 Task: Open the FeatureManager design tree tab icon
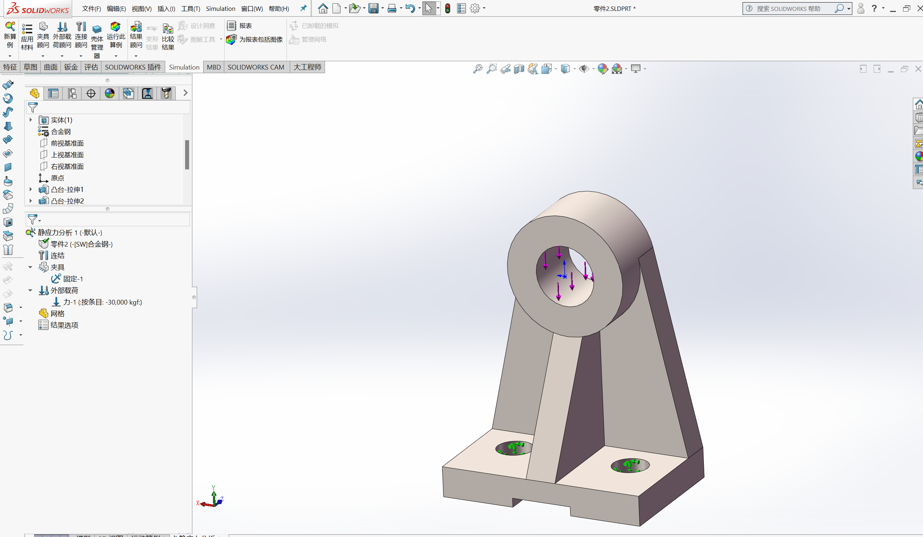(x=34, y=93)
